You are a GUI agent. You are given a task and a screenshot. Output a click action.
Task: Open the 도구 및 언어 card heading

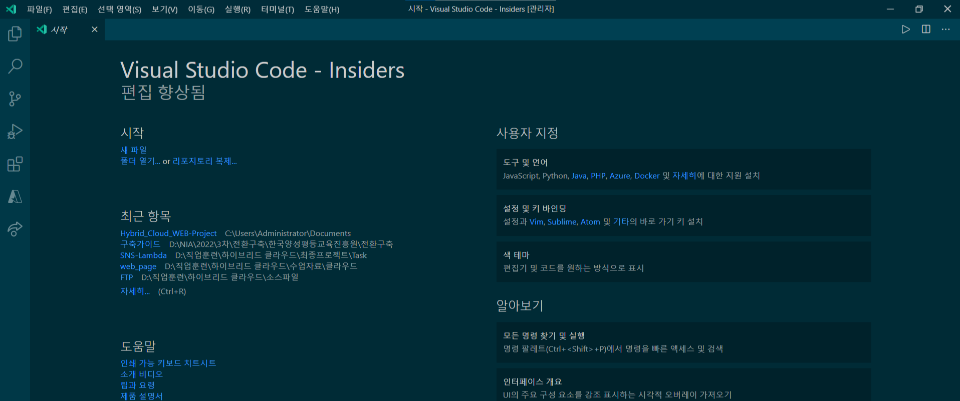(525, 162)
